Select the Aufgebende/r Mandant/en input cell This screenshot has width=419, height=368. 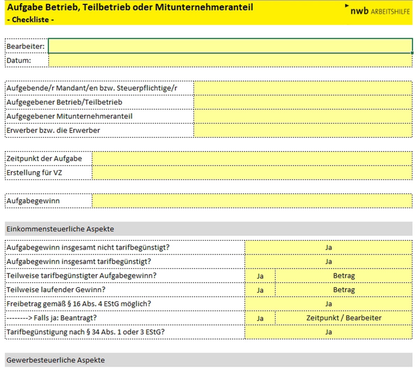click(x=303, y=88)
